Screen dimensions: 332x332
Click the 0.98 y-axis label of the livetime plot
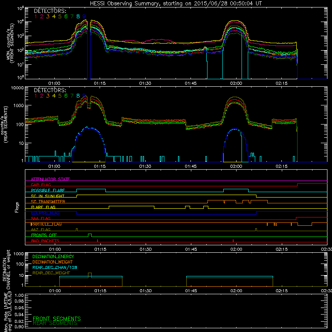19,301
